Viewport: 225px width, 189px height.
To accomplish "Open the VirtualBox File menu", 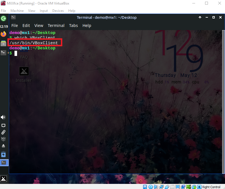I will [x=3, y=11].
